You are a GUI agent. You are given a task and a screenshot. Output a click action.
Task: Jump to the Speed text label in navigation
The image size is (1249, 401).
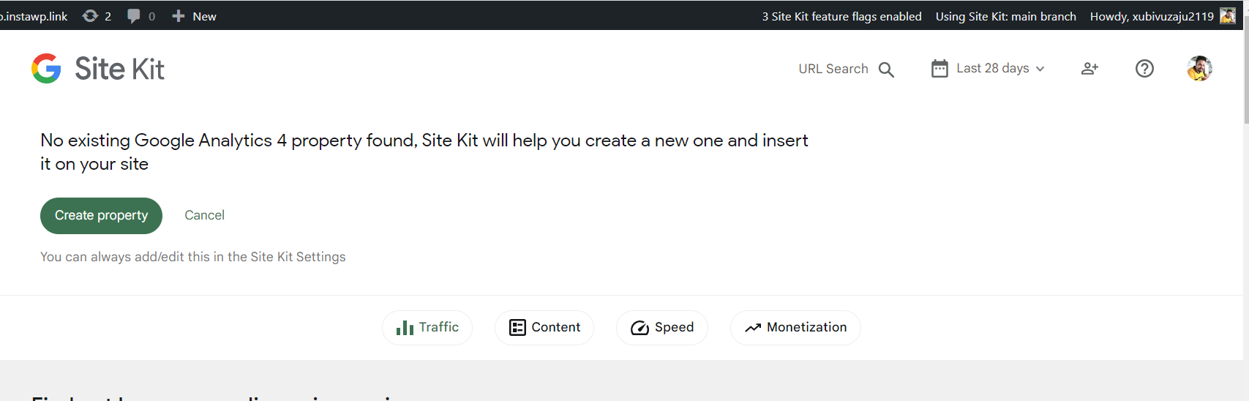[x=674, y=327]
